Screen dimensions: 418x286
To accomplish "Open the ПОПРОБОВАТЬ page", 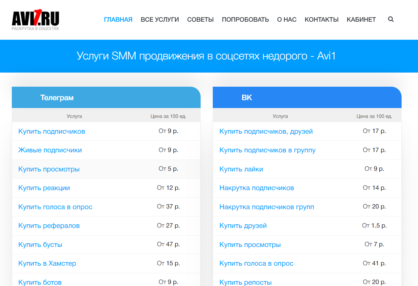I will [x=245, y=20].
